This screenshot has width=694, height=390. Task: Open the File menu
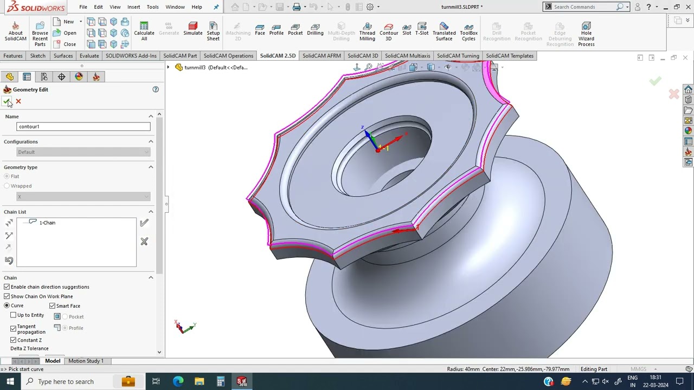[x=83, y=7]
